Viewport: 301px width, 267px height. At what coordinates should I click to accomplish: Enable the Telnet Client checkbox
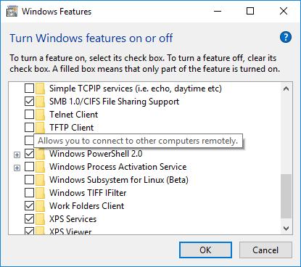click(29, 115)
